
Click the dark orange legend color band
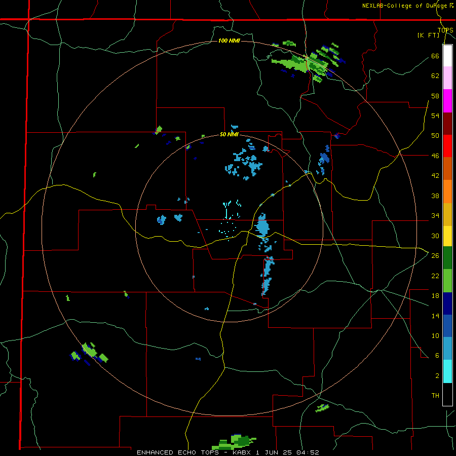tap(447, 168)
